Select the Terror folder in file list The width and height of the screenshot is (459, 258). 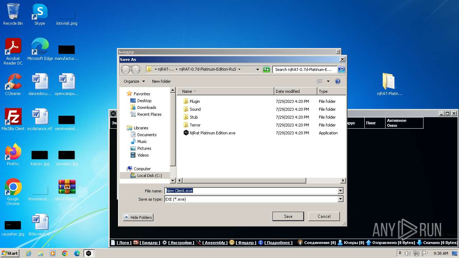(195, 125)
